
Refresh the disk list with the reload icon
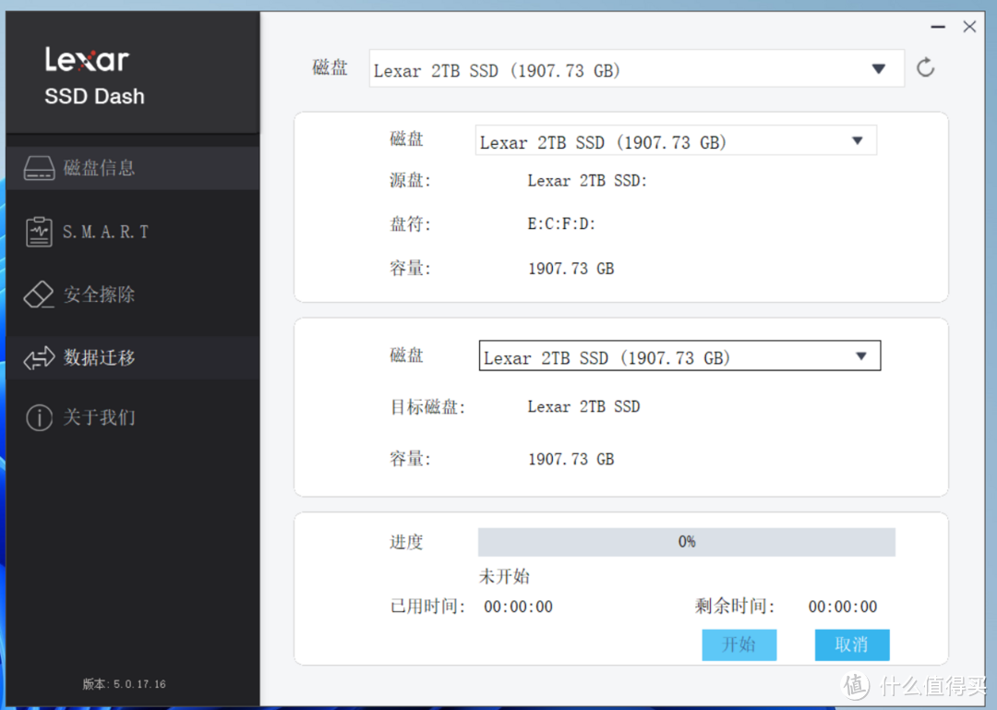(925, 67)
